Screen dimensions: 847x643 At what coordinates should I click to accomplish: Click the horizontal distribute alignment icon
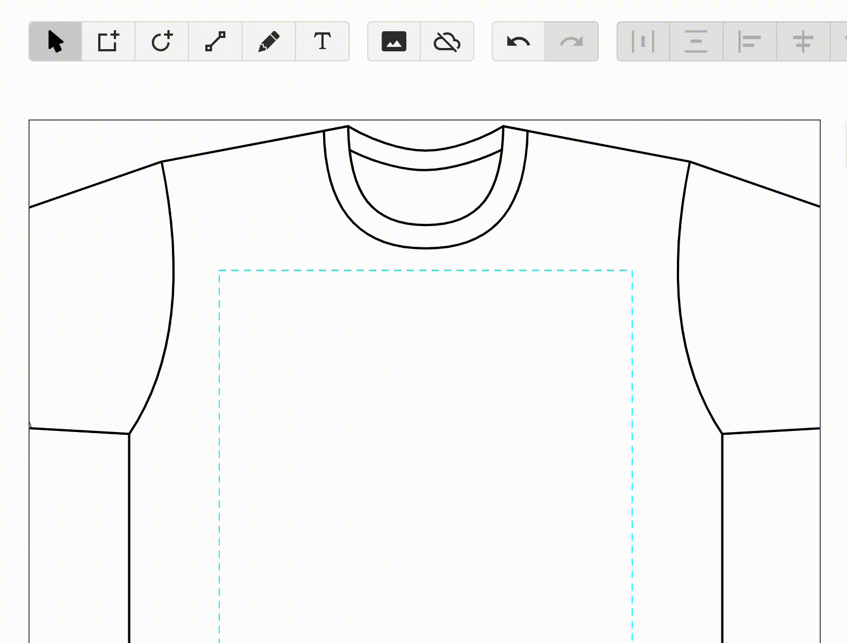click(643, 41)
